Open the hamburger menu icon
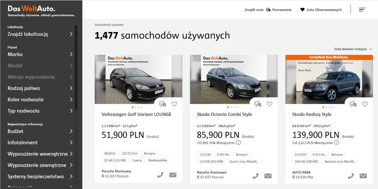The height and width of the screenshot is (189, 378). click(x=362, y=10)
